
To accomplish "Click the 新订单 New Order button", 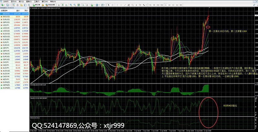I will 36,5.
